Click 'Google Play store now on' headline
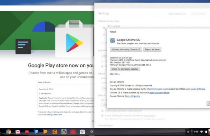 pyautogui.click(x=61, y=65)
